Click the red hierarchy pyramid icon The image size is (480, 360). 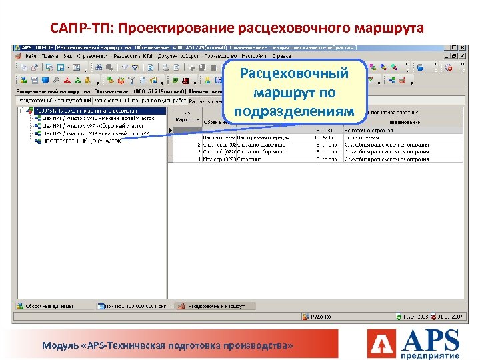coord(67,80)
